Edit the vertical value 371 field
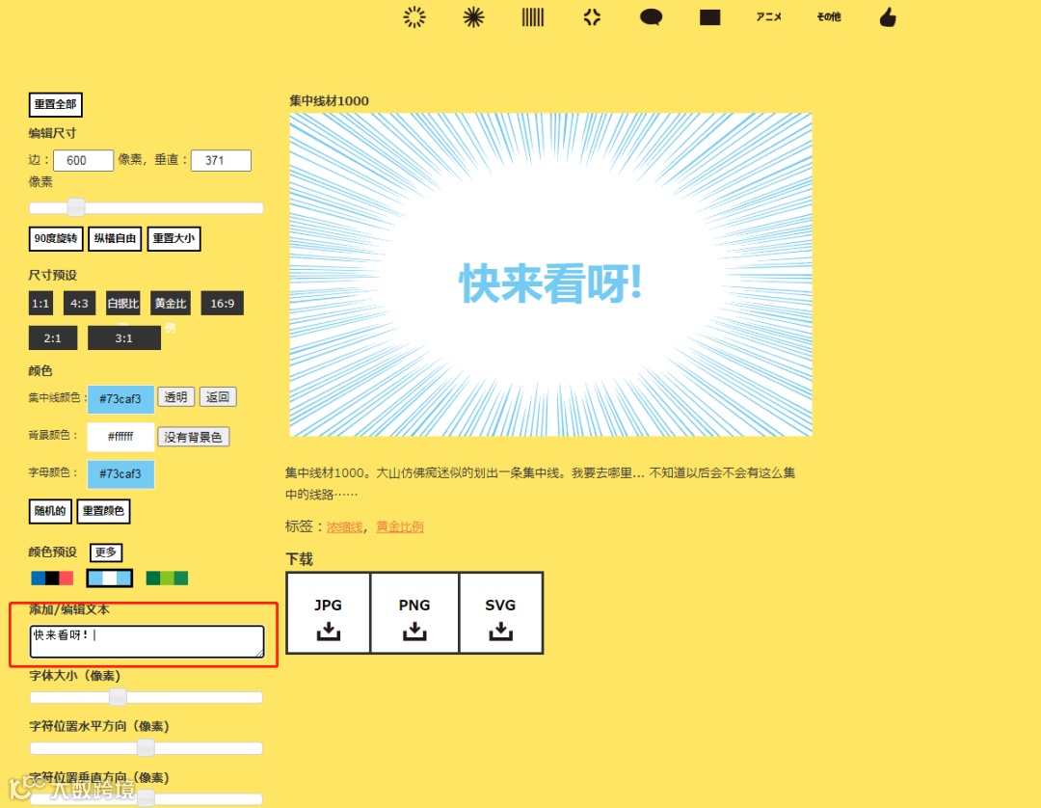 click(221, 160)
